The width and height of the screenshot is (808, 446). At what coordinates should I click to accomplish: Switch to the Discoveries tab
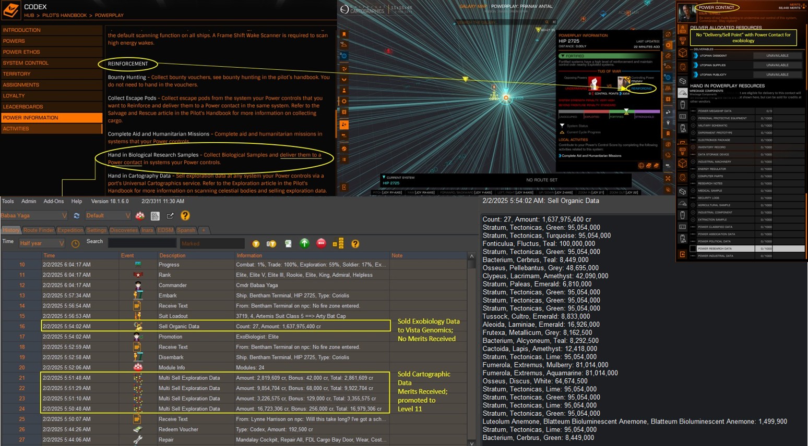[x=124, y=230]
